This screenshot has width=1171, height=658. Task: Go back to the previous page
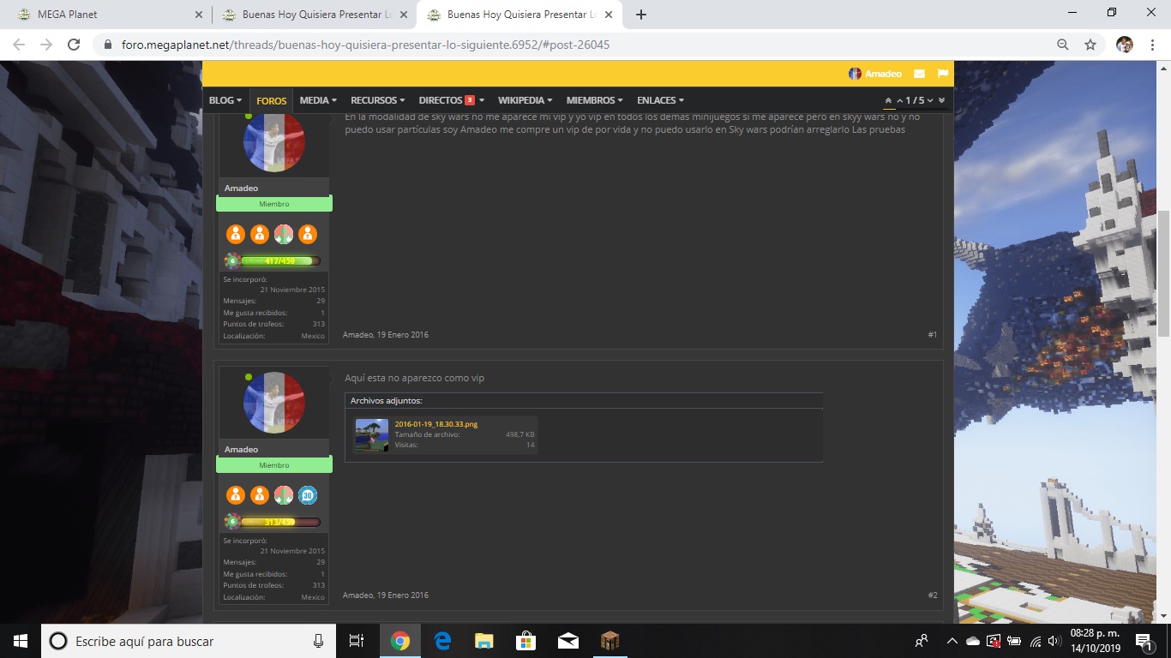point(19,45)
